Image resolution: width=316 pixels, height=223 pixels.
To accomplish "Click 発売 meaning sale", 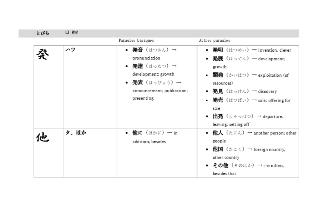I will [x=218, y=100].
